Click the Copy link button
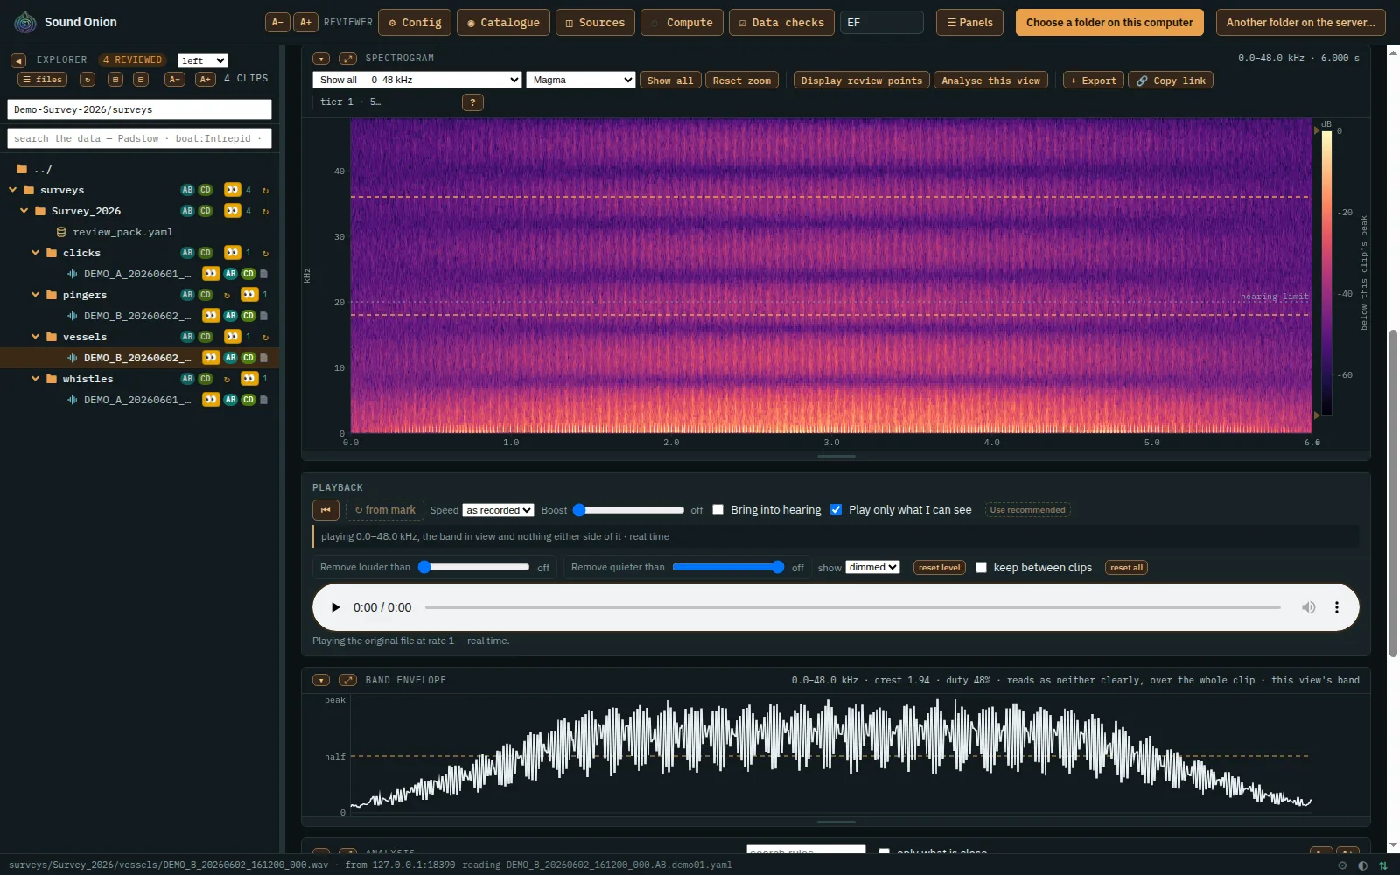 pyautogui.click(x=1171, y=80)
